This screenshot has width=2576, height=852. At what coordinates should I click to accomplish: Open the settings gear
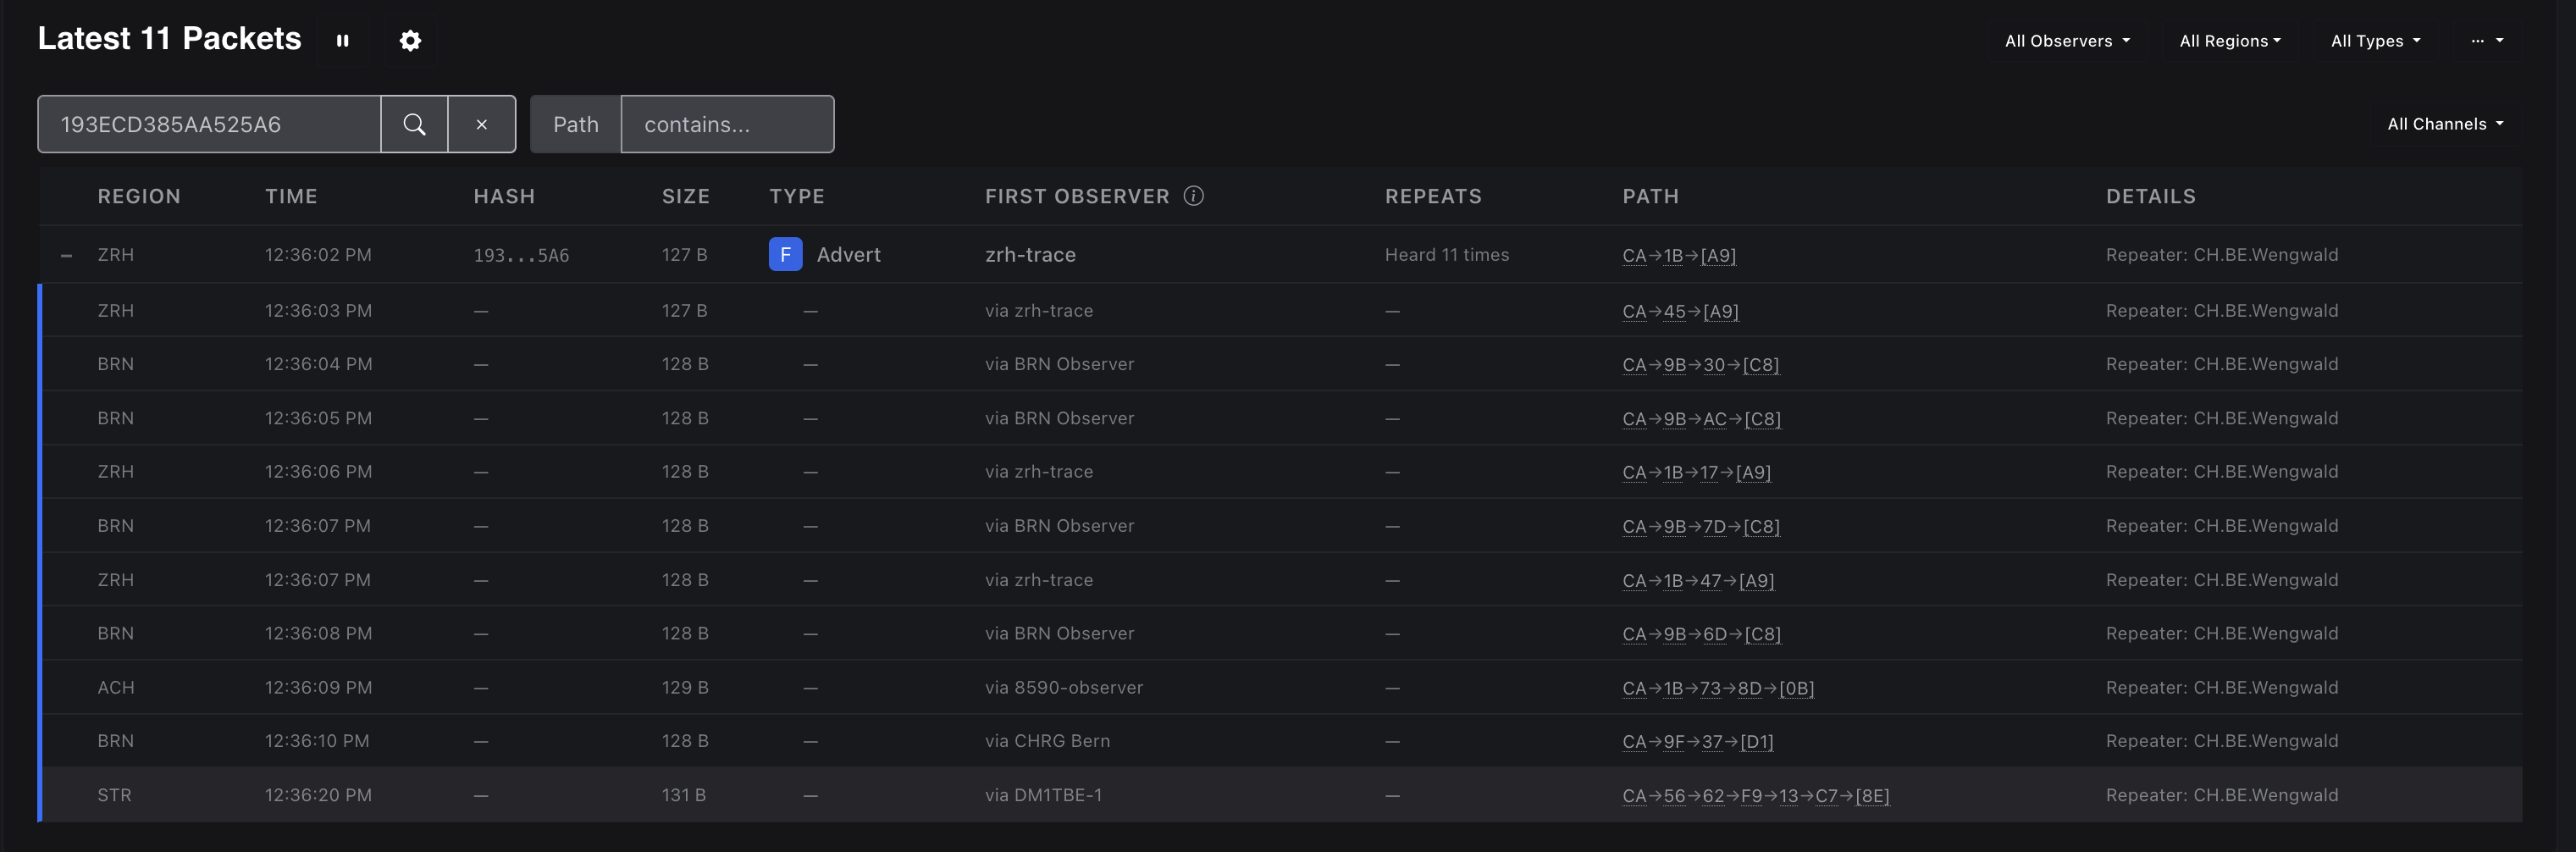click(410, 41)
